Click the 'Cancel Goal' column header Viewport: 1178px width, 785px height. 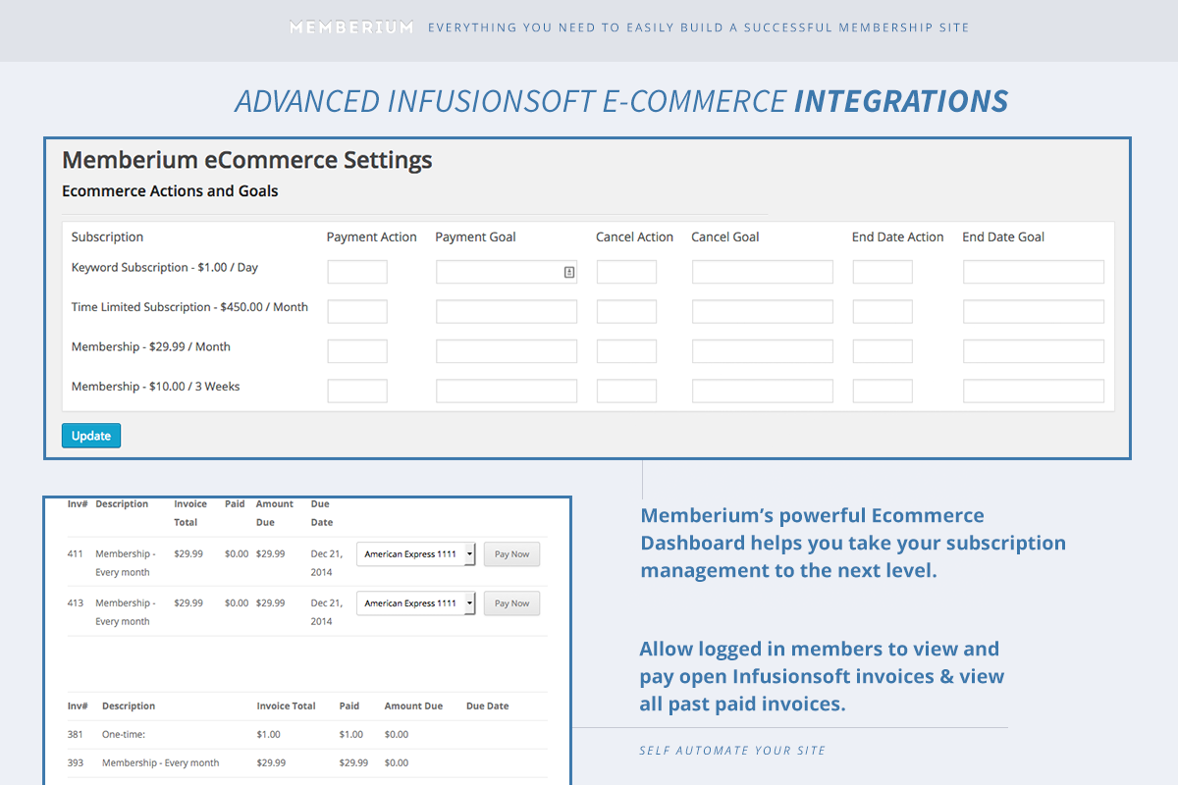[x=725, y=236]
